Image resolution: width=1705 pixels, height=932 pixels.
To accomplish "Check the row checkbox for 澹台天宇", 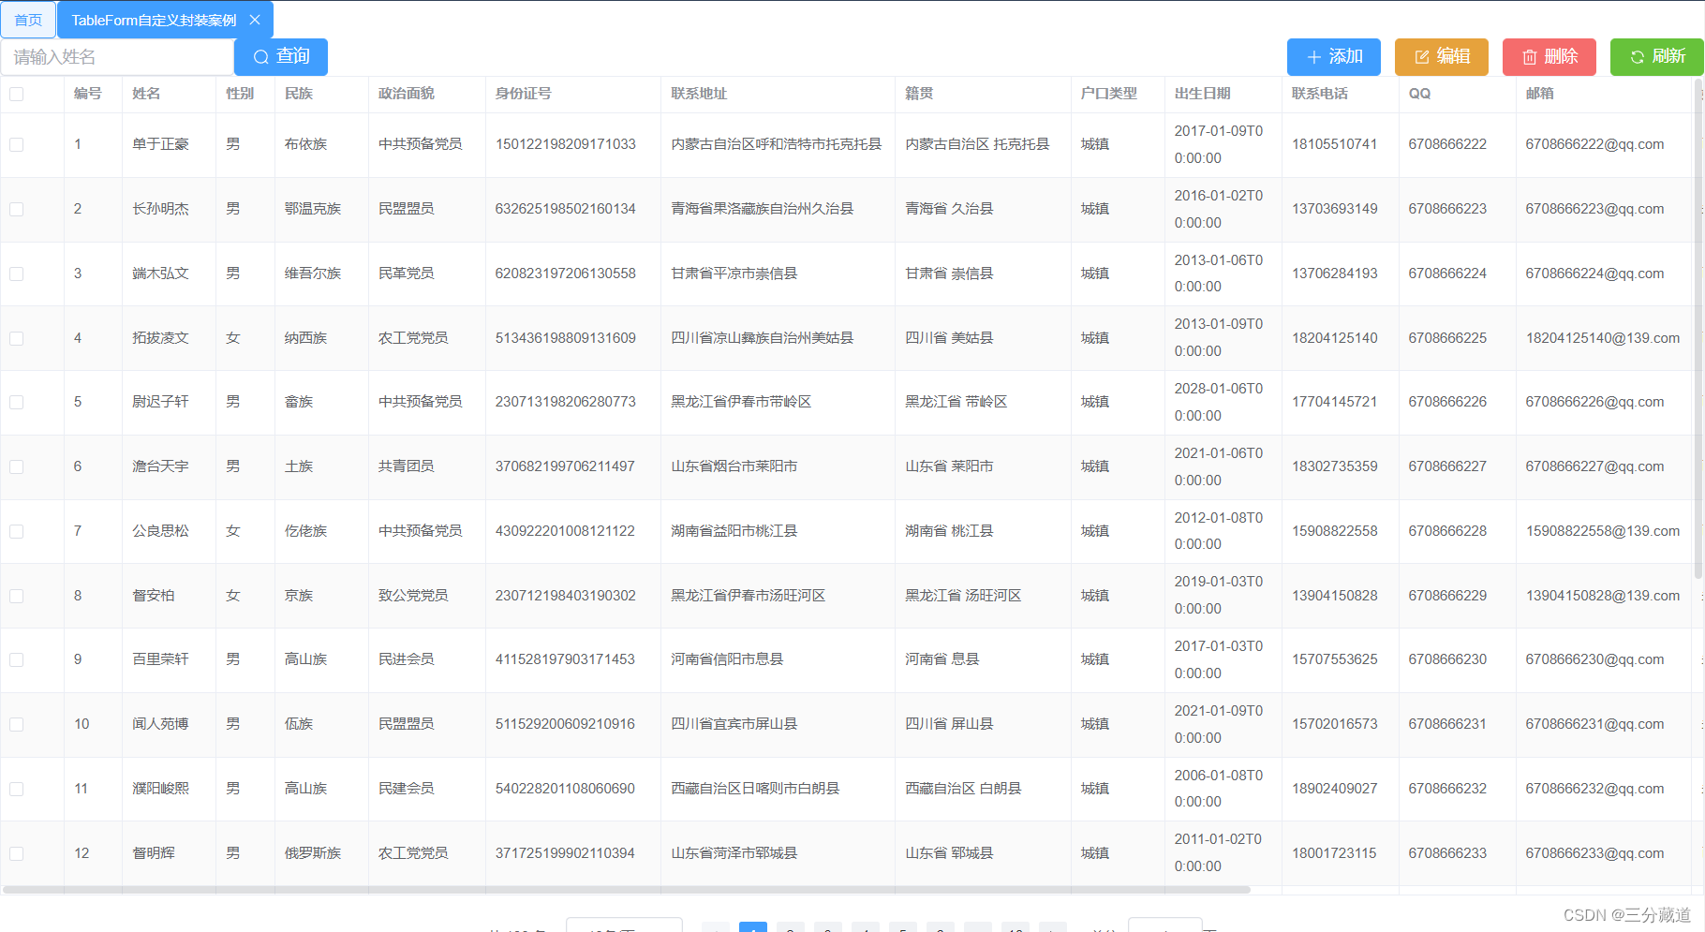I will pyautogui.click(x=16, y=466).
